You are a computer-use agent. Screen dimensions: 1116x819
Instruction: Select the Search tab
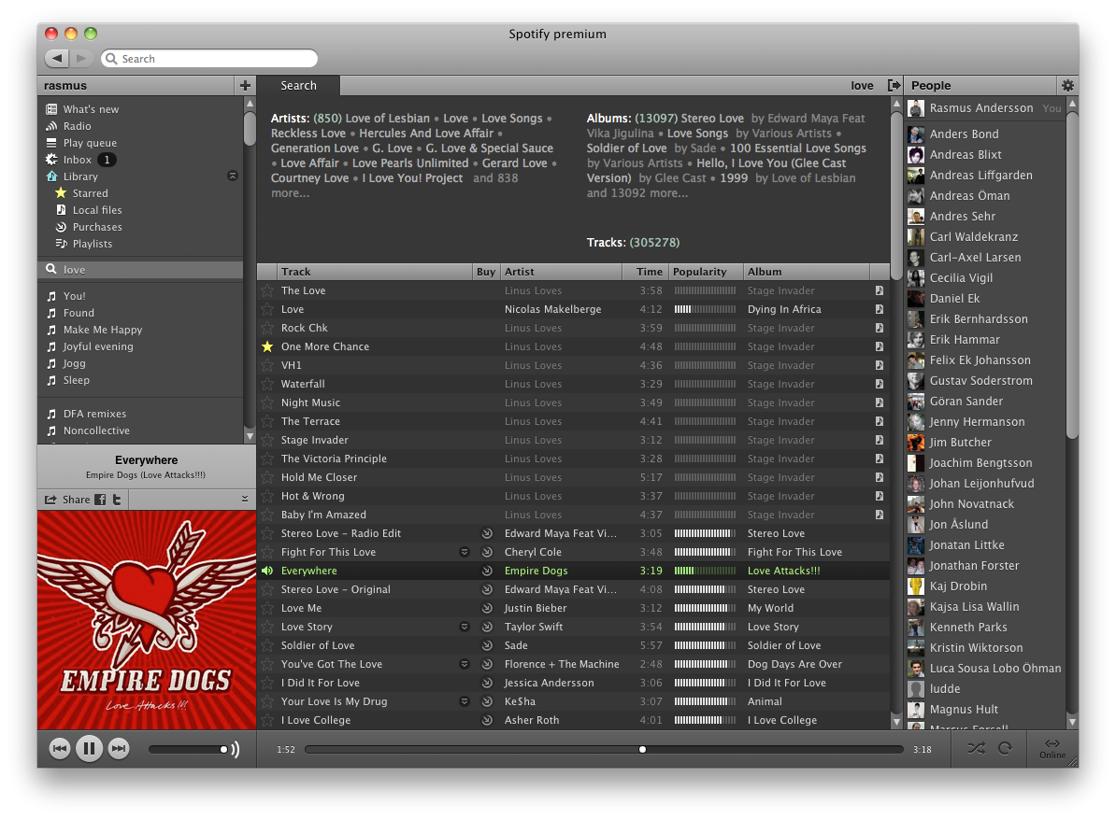point(298,85)
